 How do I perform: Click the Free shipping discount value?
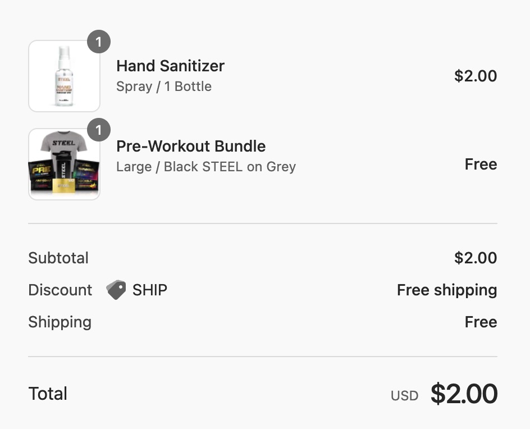click(x=447, y=290)
